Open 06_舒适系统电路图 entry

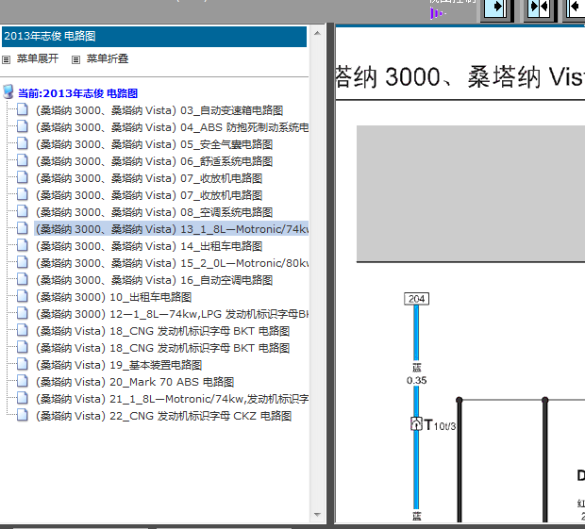[154, 161]
